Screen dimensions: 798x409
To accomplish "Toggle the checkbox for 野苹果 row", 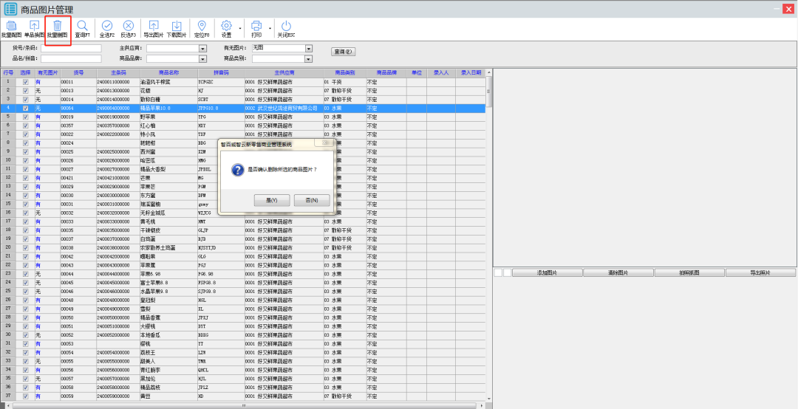I will point(26,117).
